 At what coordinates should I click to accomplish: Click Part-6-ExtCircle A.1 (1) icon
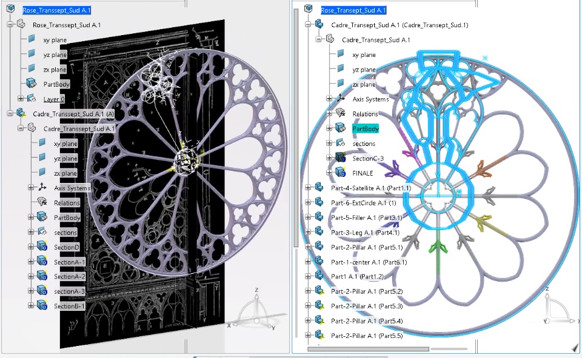(x=319, y=202)
